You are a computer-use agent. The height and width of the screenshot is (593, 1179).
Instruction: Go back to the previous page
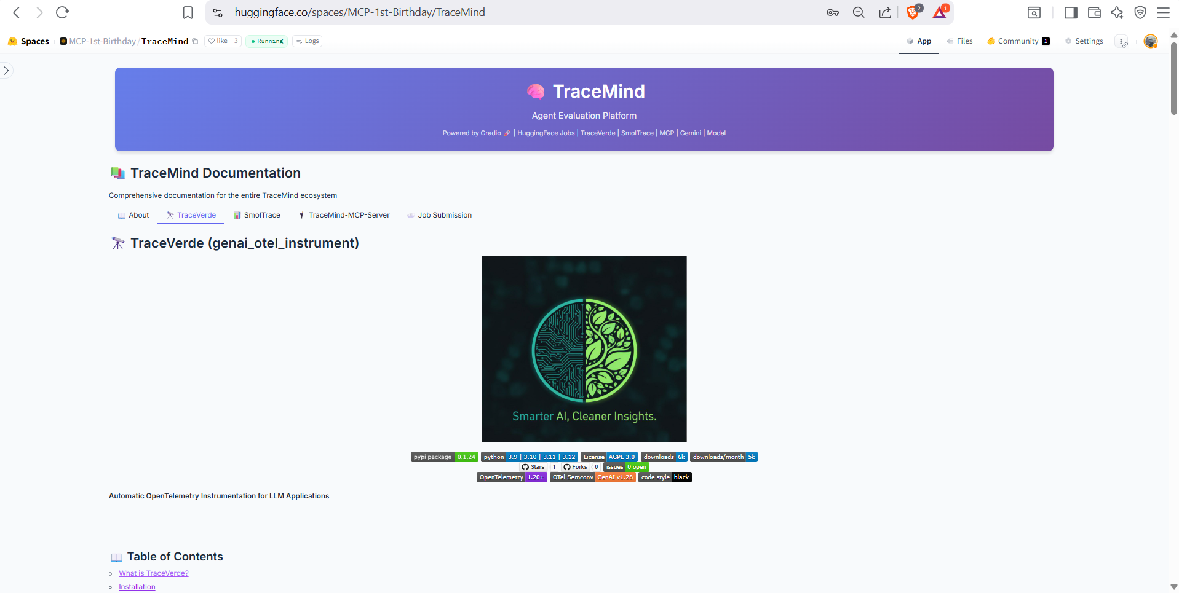(x=17, y=12)
